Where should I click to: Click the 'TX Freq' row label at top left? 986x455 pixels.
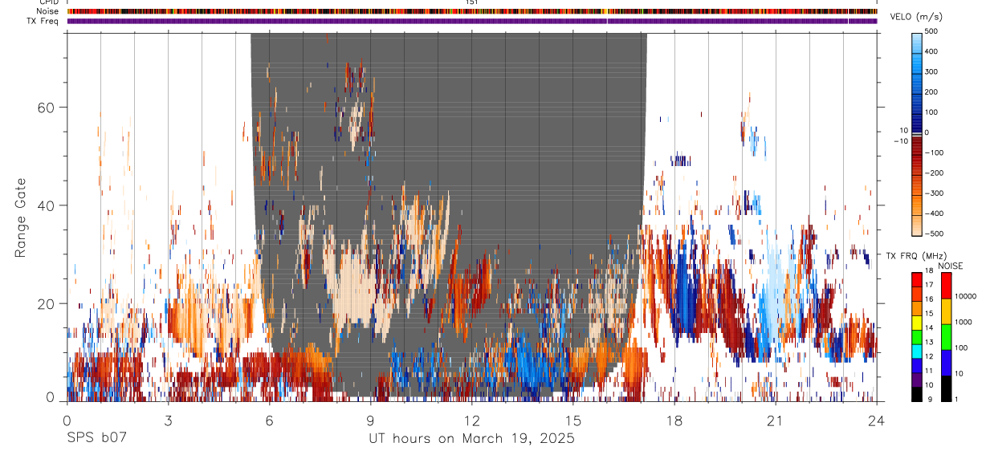[x=43, y=21]
